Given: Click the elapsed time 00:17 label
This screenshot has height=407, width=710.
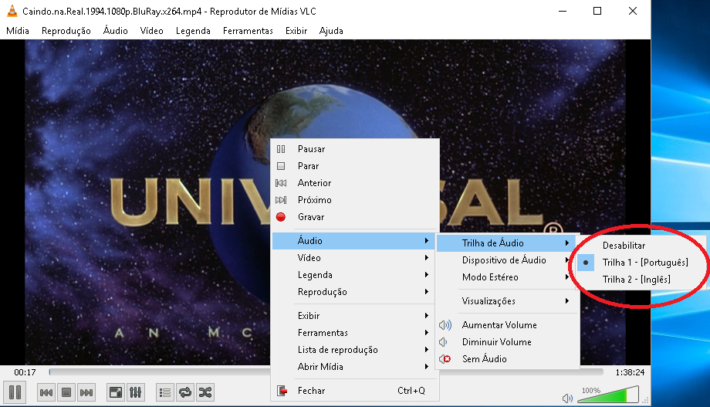Looking at the screenshot, I should tap(25, 372).
